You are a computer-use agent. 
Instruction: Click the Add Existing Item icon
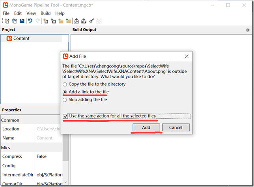pyautogui.click(x=53, y=21)
